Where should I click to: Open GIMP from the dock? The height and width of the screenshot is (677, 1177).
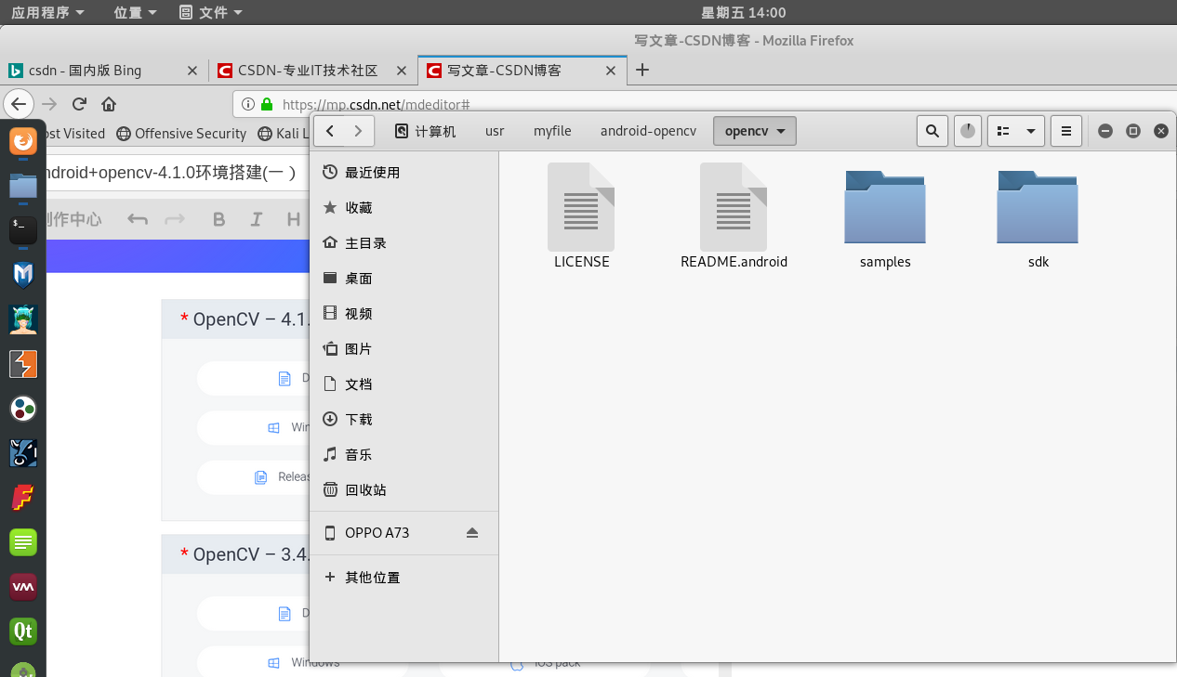(x=22, y=453)
